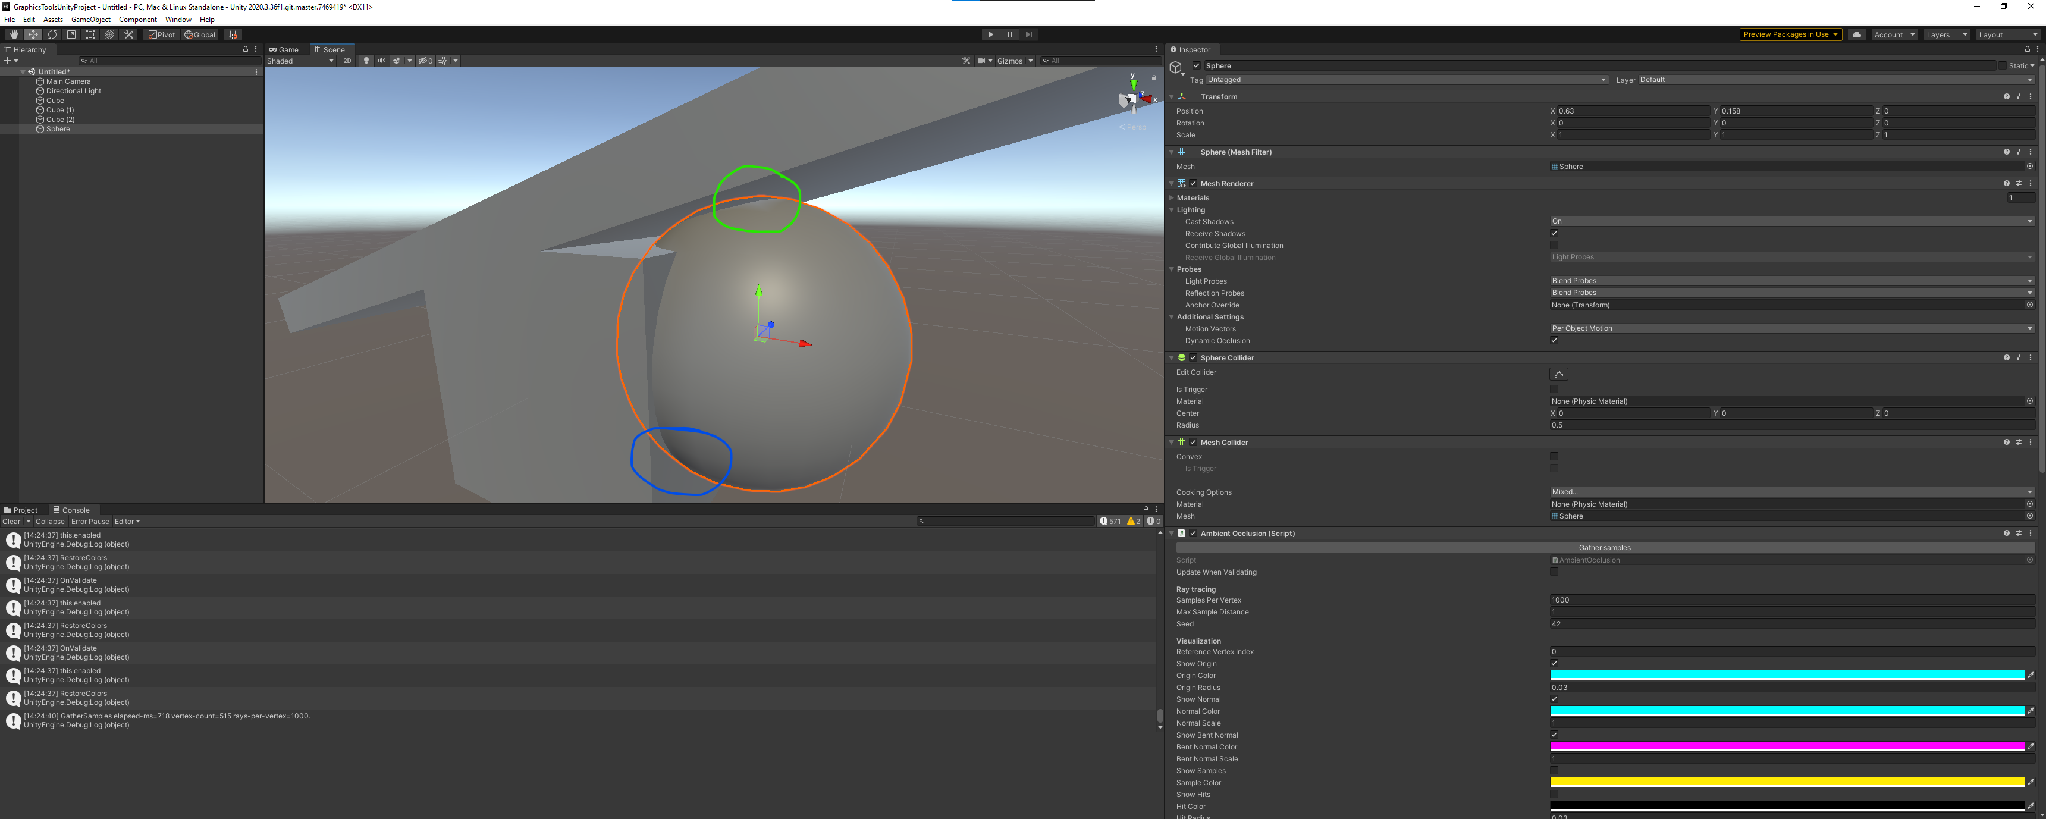2046x819 pixels.
Task: Open the GameObject menu
Action: tap(90, 20)
